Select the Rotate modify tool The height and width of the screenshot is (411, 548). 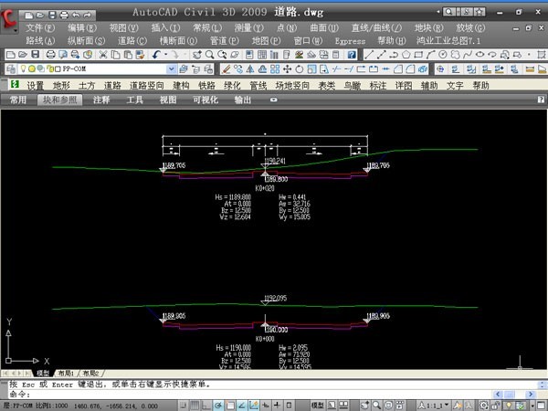tap(300, 68)
